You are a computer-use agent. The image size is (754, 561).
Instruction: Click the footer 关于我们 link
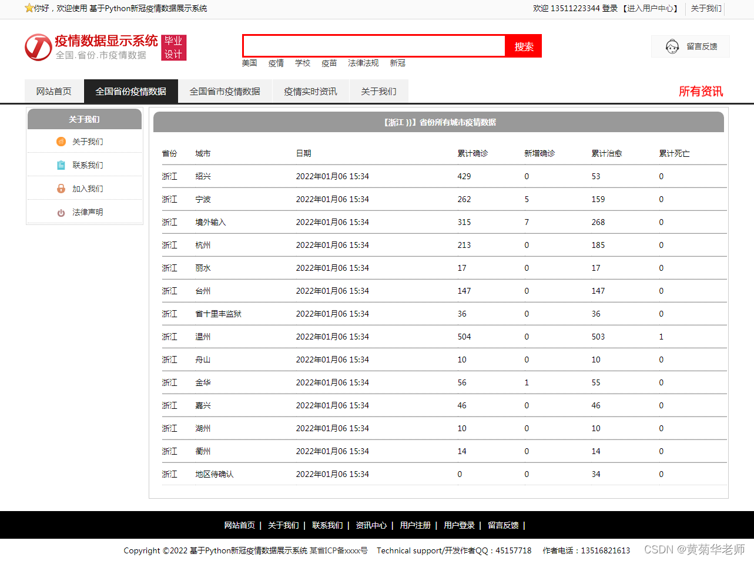pyautogui.click(x=283, y=525)
